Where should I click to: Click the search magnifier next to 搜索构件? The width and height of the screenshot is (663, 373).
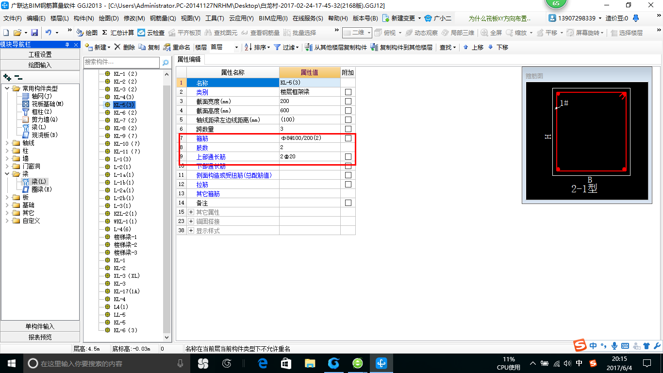click(x=166, y=62)
